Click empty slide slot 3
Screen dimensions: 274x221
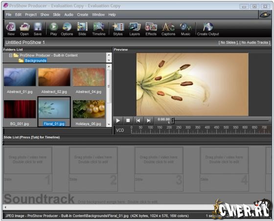pos(159,169)
